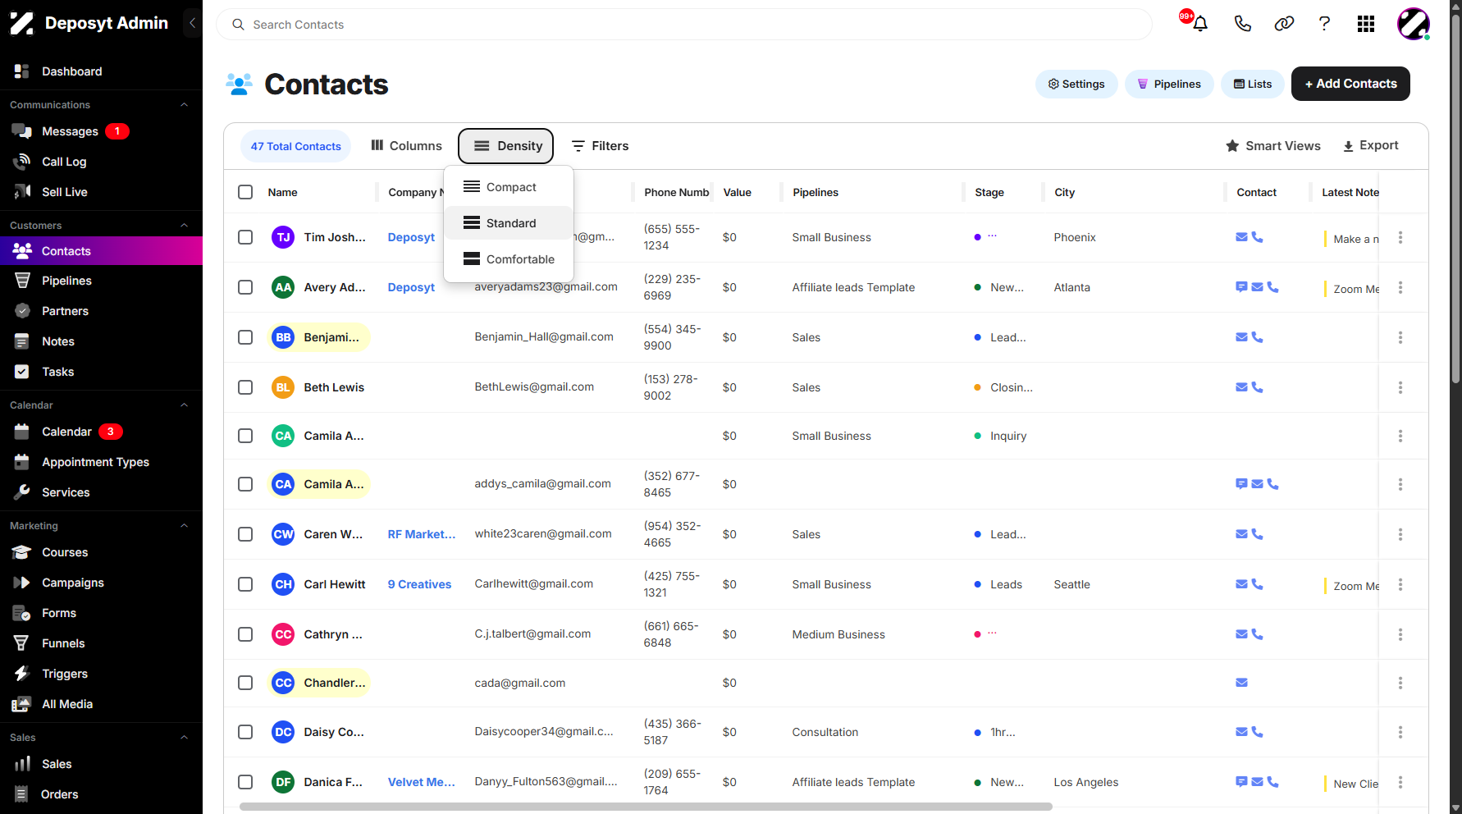
Task: Click the Add Contacts button
Action: tap(1350, 84)
